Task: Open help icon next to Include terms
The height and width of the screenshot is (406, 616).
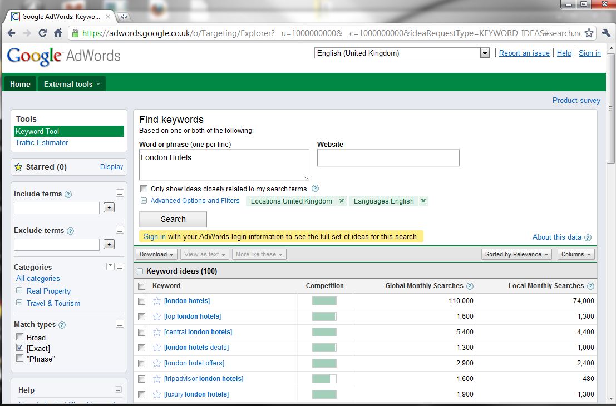Action: click(68, 194)
